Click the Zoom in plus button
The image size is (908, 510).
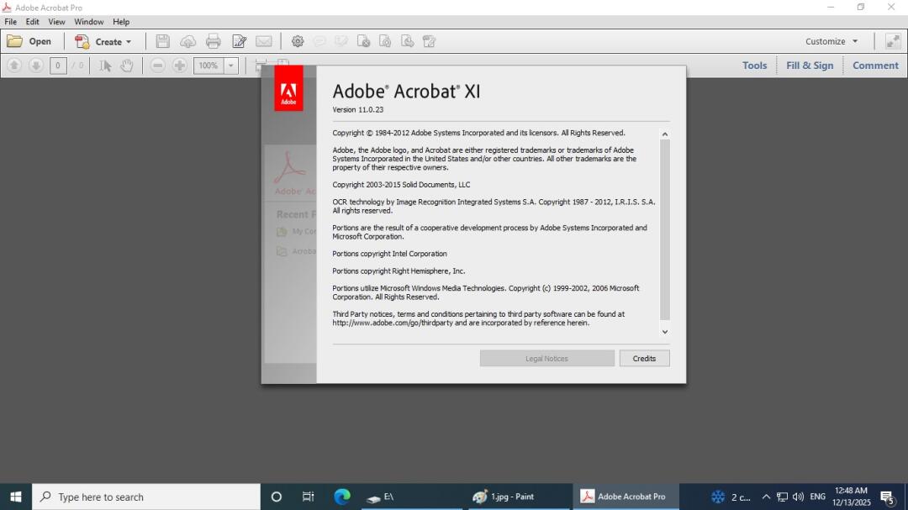coord(180,66)
